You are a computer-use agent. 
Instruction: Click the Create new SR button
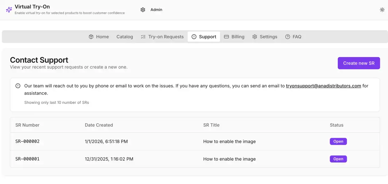[359, 63]
